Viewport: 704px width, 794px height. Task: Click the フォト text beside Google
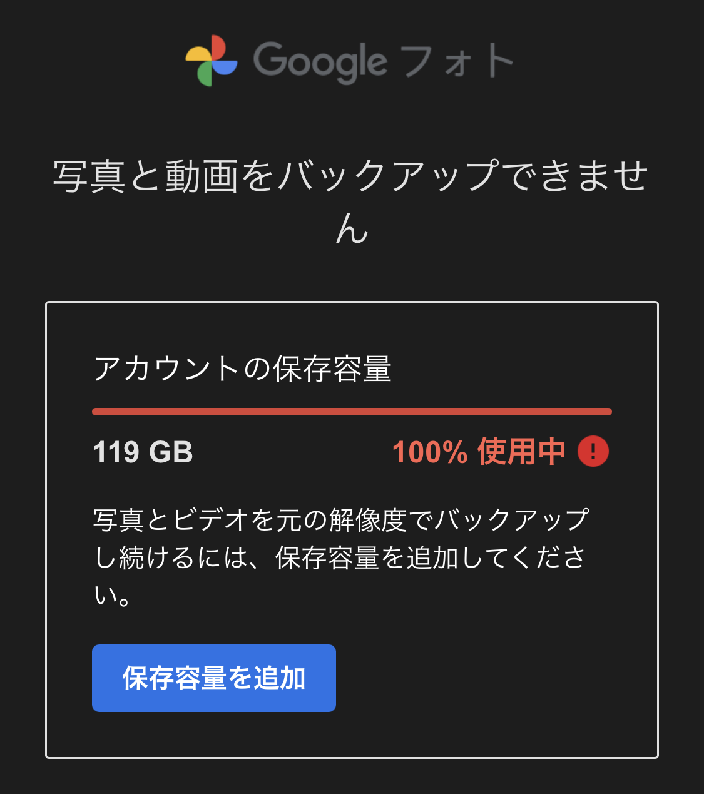point(457,61)
